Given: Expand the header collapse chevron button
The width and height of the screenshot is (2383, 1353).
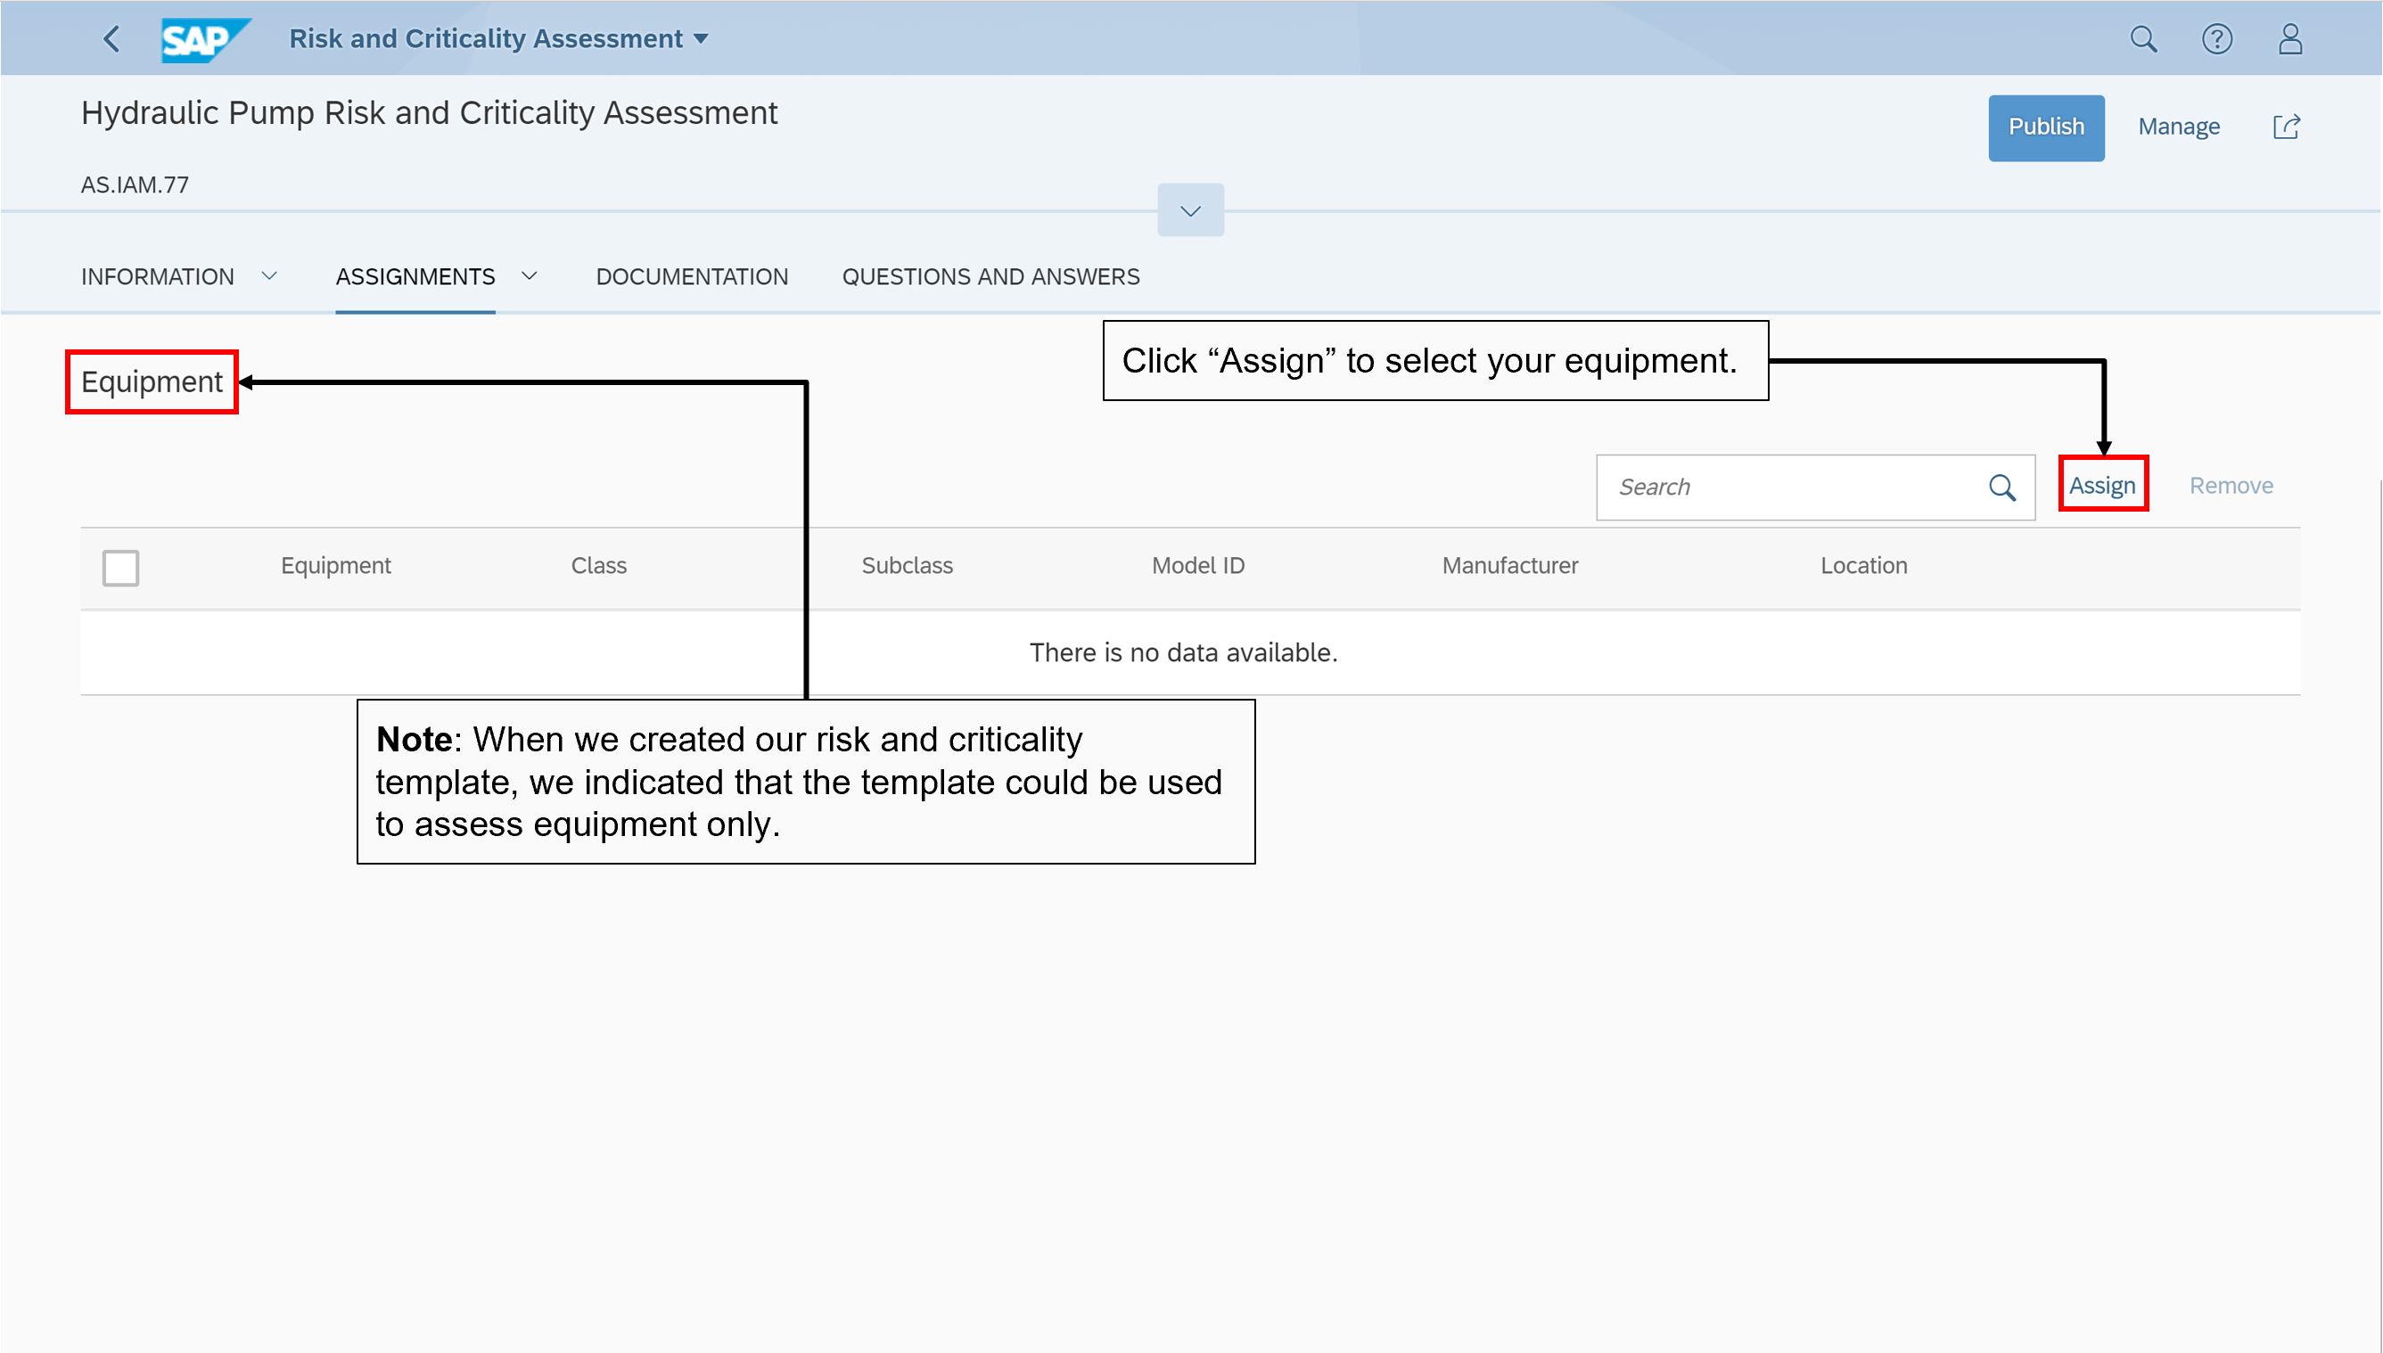Looking at the screenshot, I should tap(1189, 211).
